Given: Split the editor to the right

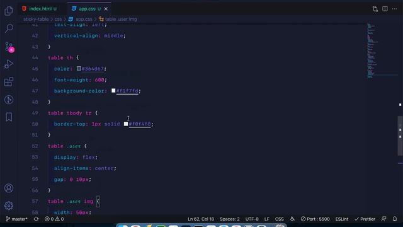Looking at the screenshot, I should (x=385, y=9).
